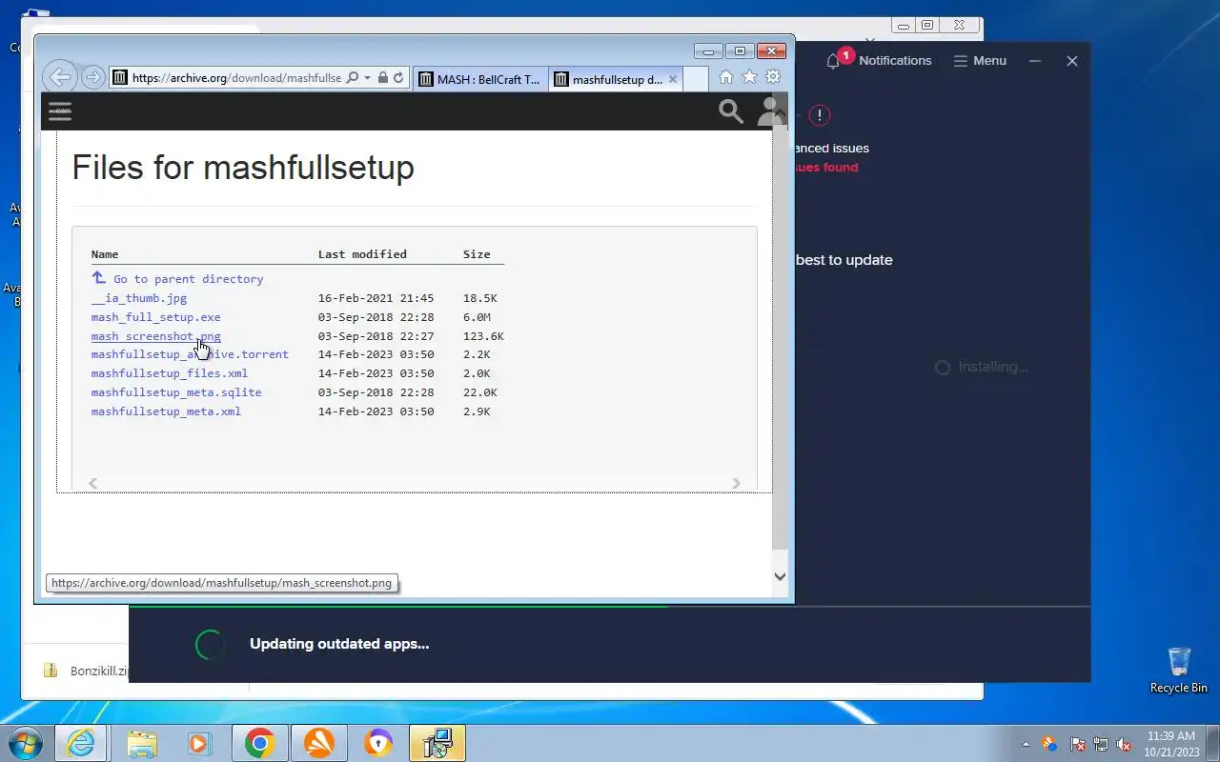Open mashfullsetup_archive.torrent link

[x=190, y=354]
